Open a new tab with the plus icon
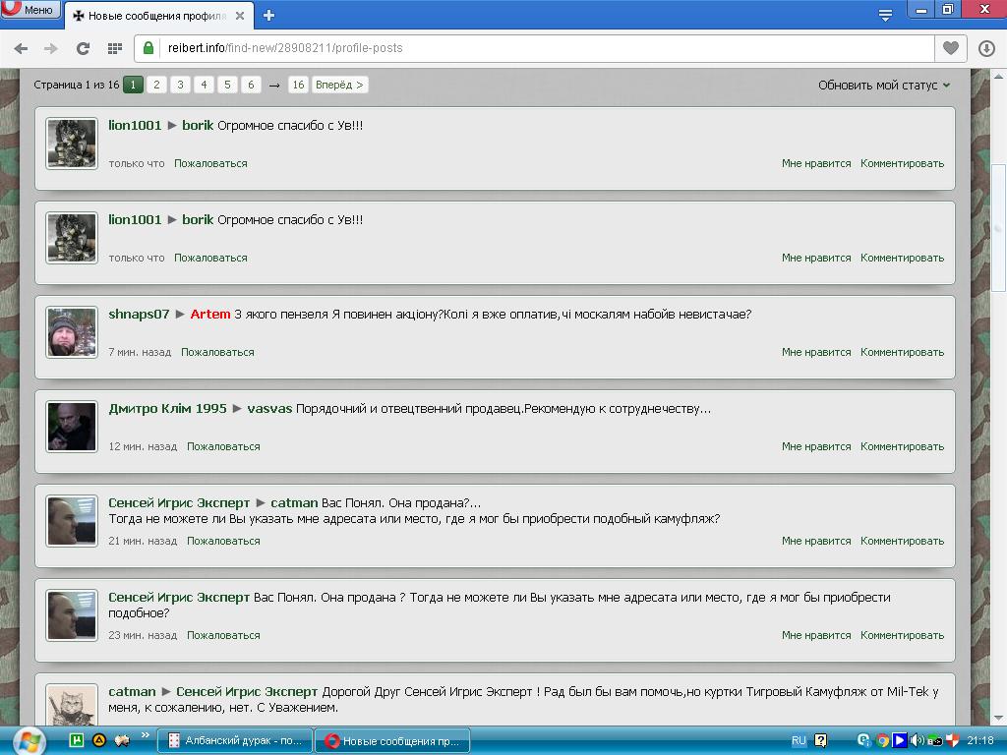This screenshot has height=755, width=1007. coord(269,16)
